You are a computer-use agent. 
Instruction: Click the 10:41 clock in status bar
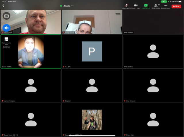pos(4,2)
